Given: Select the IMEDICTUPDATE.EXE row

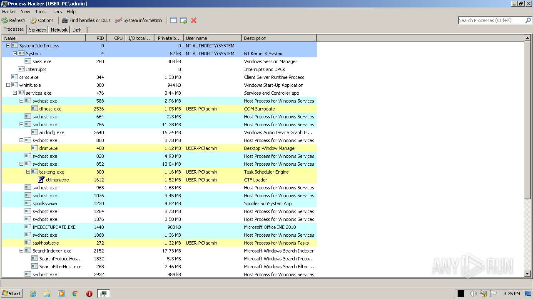Looking at the screenshot, I should click(159, 227).
